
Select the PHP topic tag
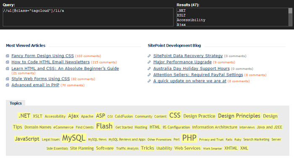189,138
